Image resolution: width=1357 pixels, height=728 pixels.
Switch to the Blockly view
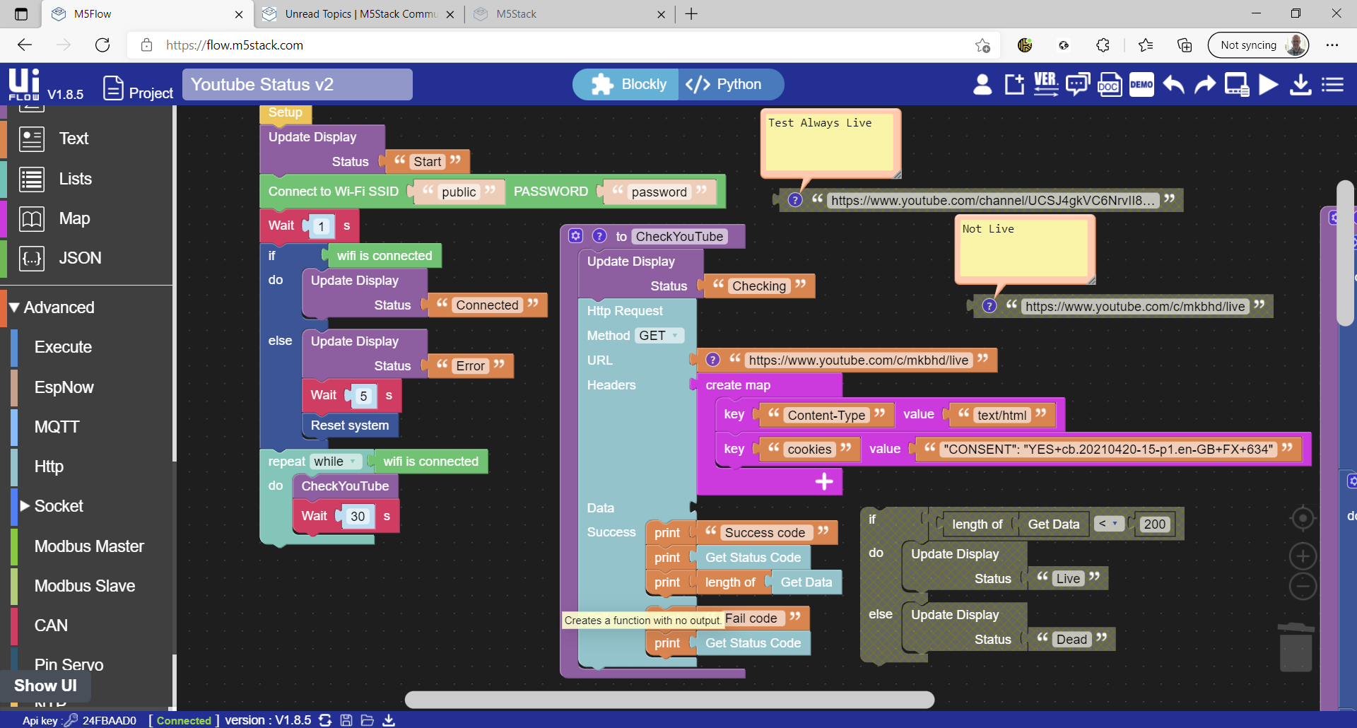[628, 85]
